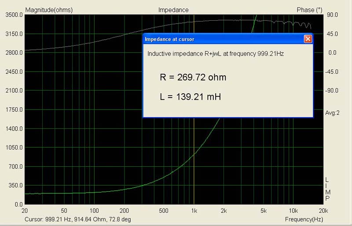The width and height of the screenshot is (352, 226).
Task: Click the green magnitude curve near 200 Hz
Action: pyautogui.click(x=124, y=189)
